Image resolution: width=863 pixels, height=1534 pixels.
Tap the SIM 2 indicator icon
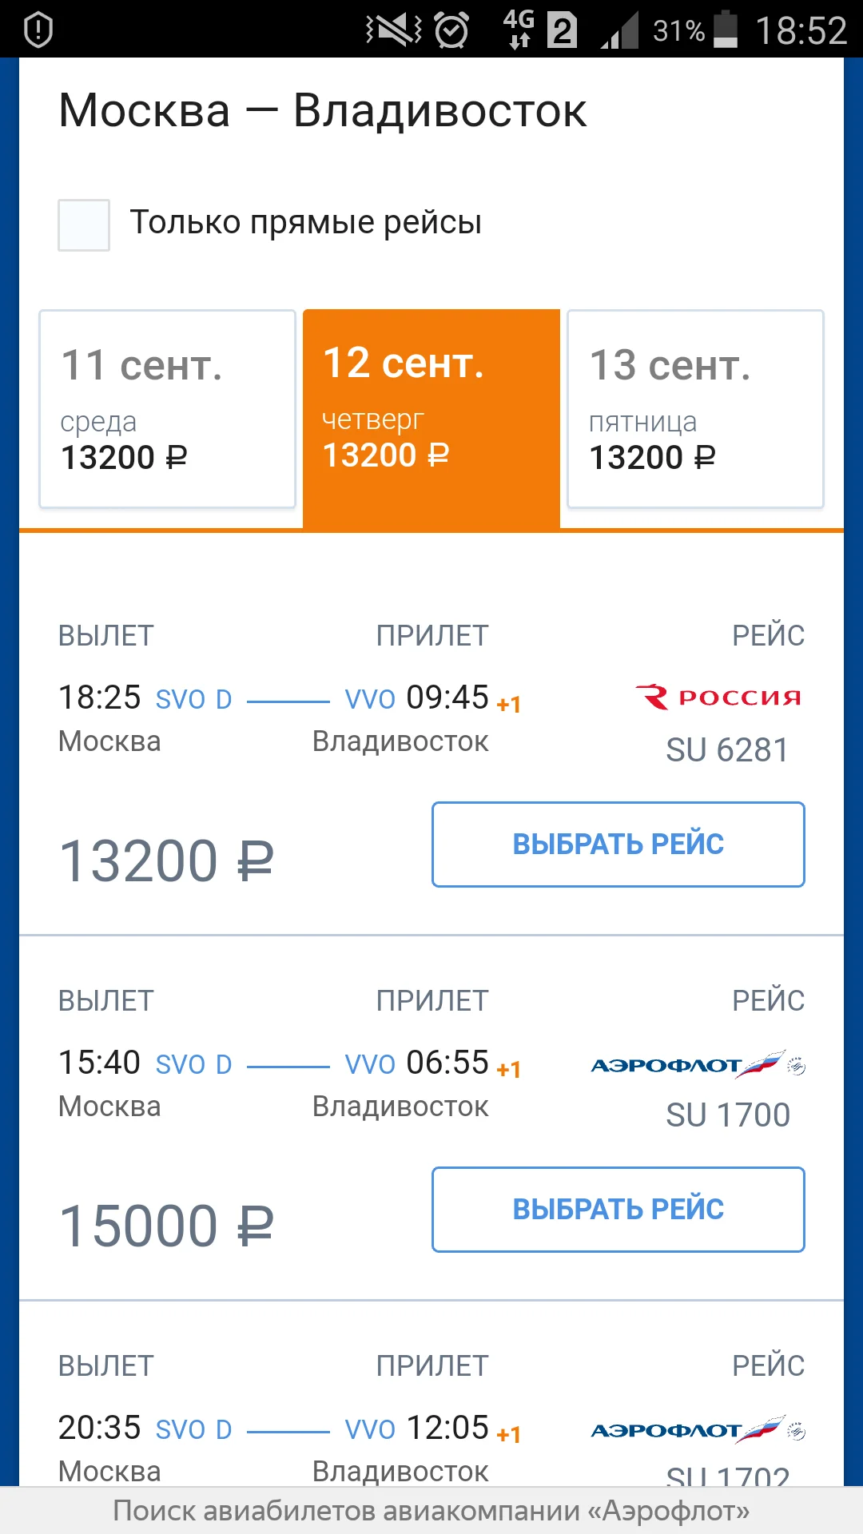pyautogui.click(x=562, y=31)
